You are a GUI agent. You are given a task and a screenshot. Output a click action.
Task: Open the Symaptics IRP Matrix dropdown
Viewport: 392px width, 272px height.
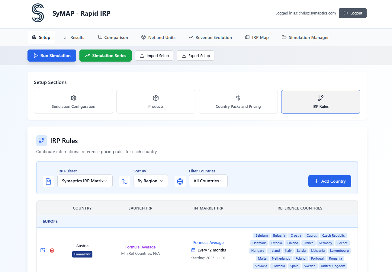[x=85, y=181]
